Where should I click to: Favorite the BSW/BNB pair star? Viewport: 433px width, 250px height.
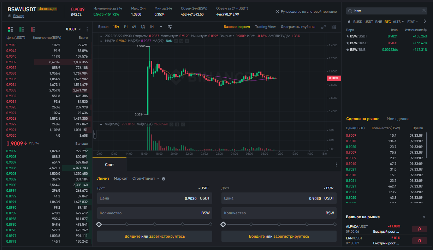348,49
